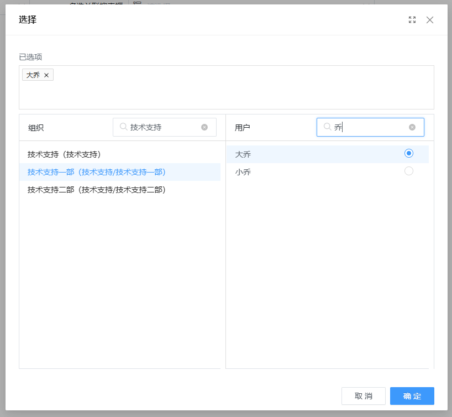Click the magnifier icon in organization search
Screen dimensions: 452x417
coord(123,127)
